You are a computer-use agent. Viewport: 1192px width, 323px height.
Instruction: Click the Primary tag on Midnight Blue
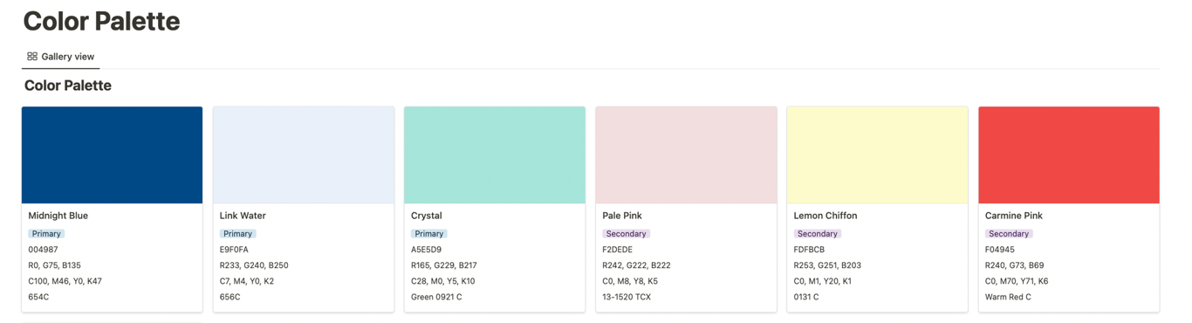click(x=46, y=234)
